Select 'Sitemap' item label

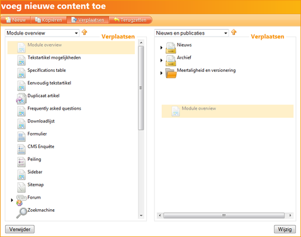pos(36,185)
